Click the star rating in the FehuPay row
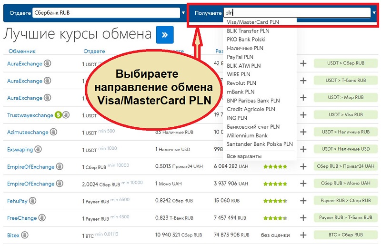Screen dimensions: 381x246 coord(275,201)
